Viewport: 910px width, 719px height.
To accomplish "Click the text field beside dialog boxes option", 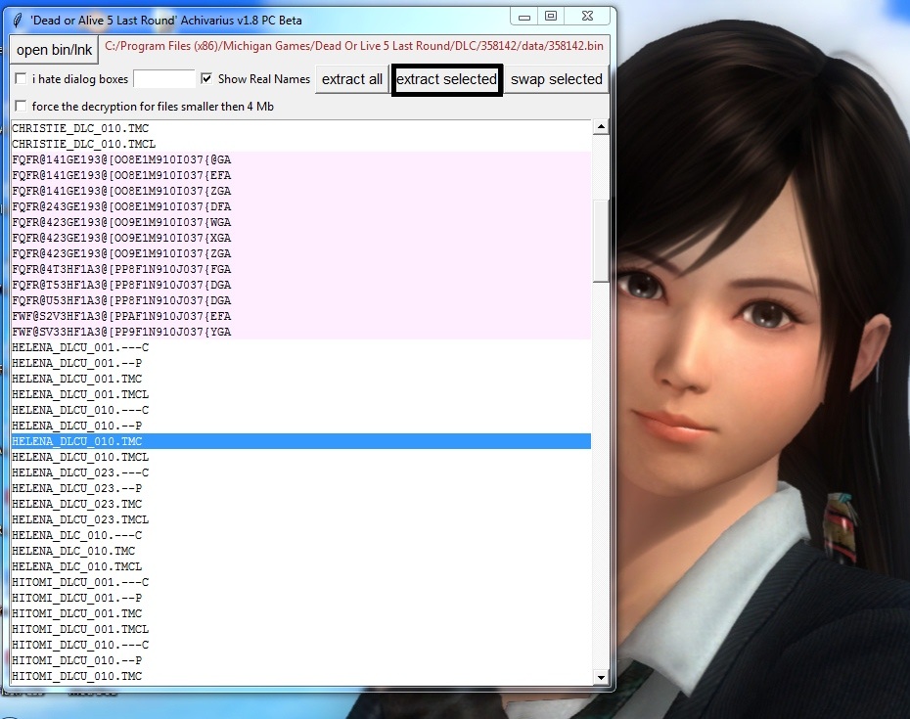I will tap(163, 79).
